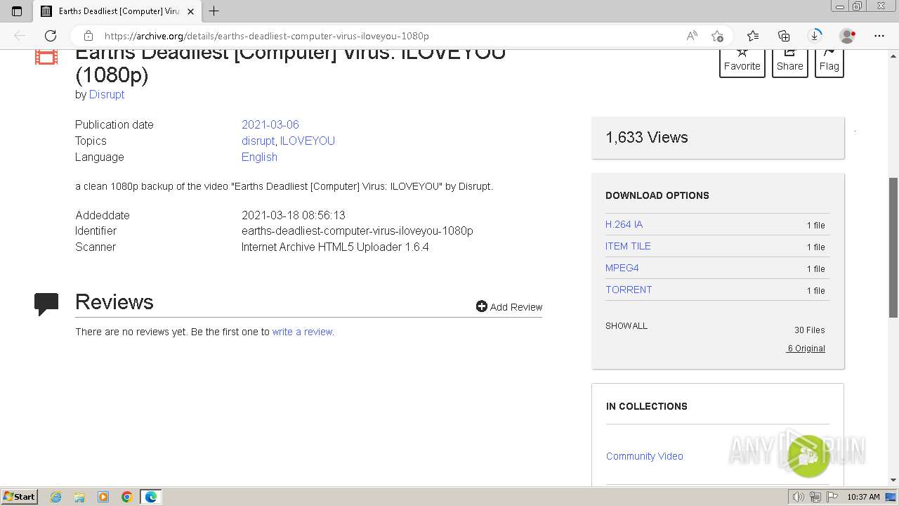Open Internet Explorer from taskbar
Screen dimensions: 899x506
pyautogui.click(x=55, y=497)
